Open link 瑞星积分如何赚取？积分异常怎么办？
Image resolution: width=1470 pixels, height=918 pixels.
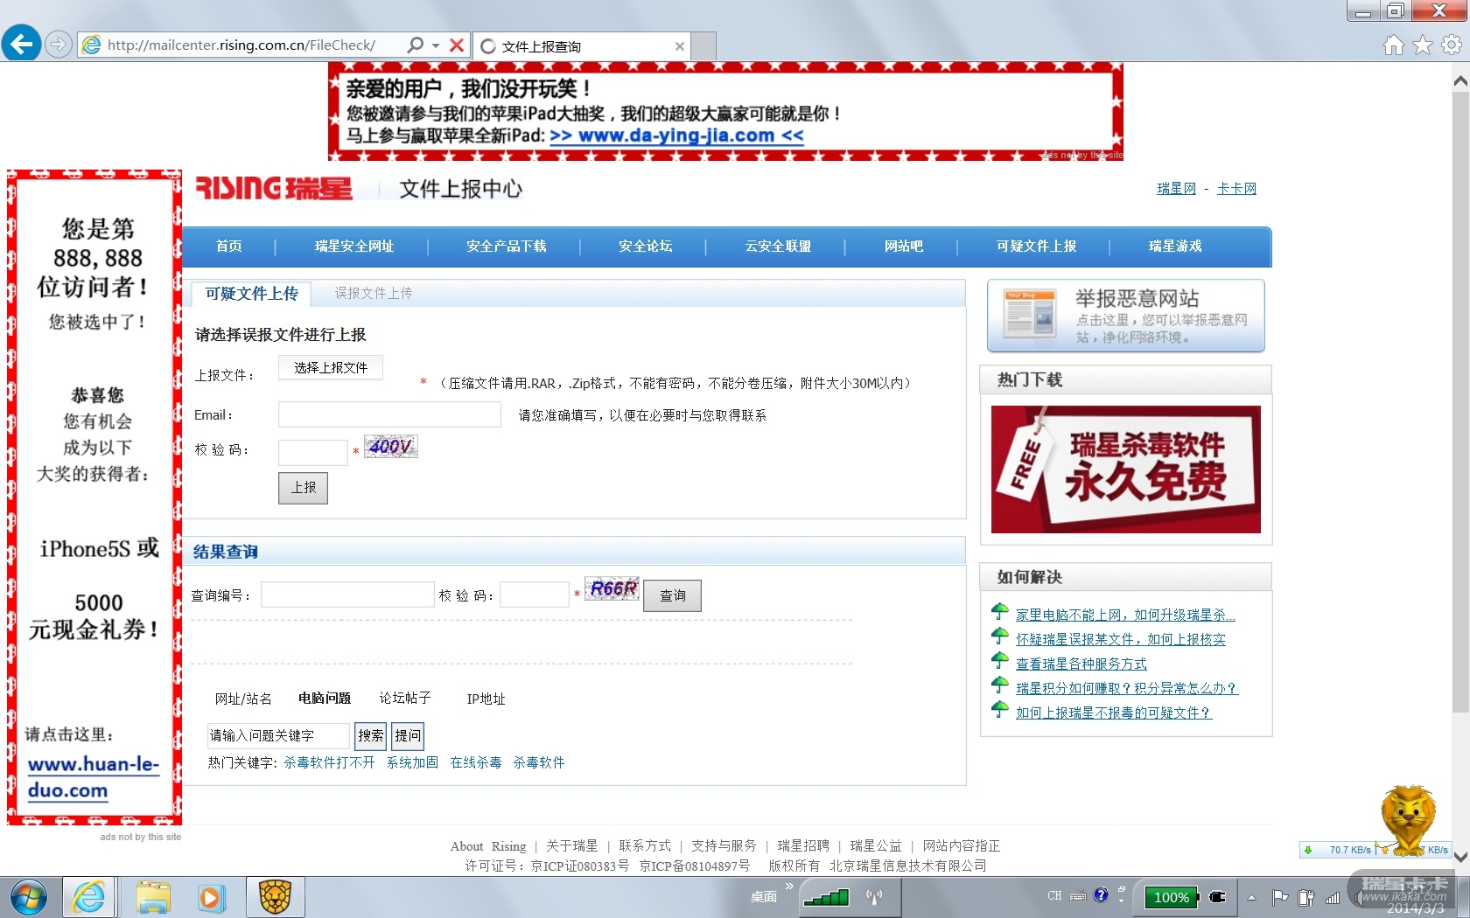pos(1127,688)
